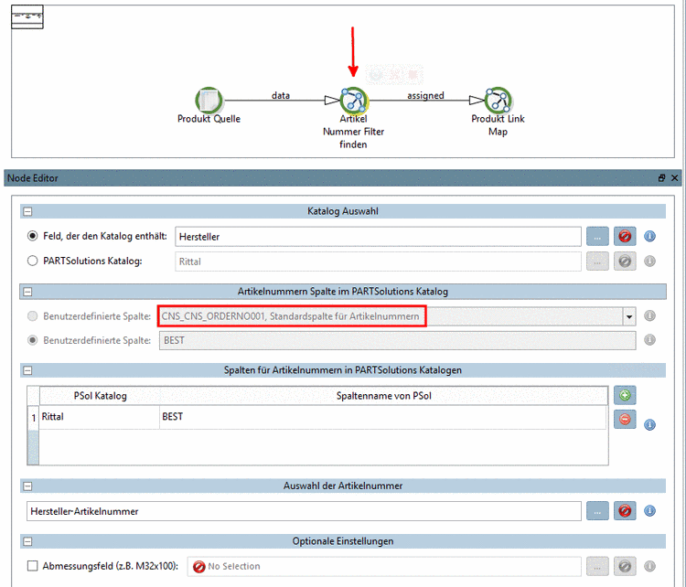The image size is (686, 587).
Task: Open the pipeline overview thumbnail
Action: pos(27,17)
